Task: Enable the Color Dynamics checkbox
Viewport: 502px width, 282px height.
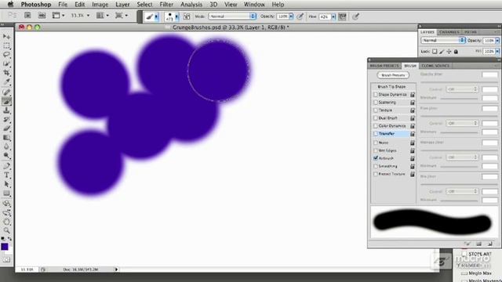Action: (x=376, y=126)
